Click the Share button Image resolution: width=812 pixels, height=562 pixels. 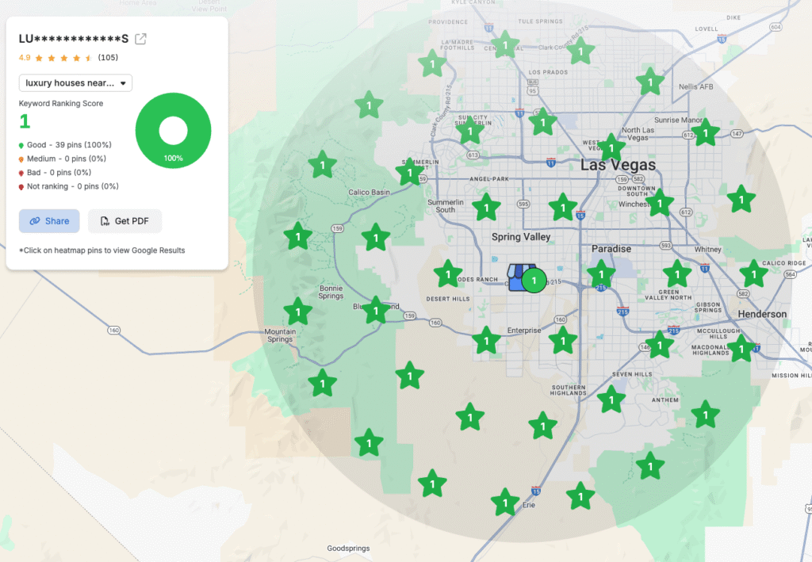pos(49,221)
